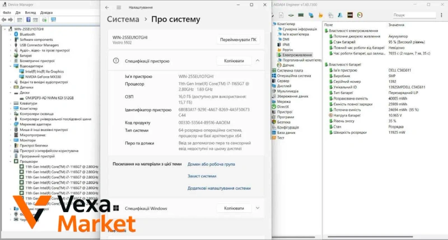Select Системна плата in AIDA64 tree
This screenshot has width=448, height=240.
coord(290,70)
